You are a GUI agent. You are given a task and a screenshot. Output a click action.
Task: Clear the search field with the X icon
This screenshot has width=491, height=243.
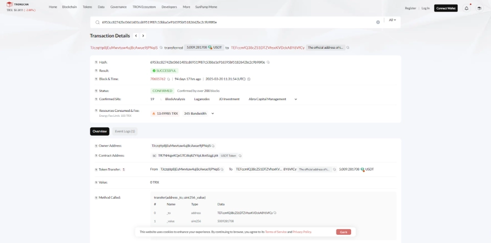[x=378, y=22]
